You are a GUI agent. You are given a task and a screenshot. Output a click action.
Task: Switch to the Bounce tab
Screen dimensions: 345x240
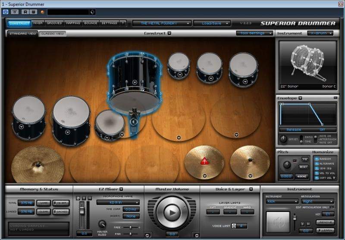tap(91, 23)
